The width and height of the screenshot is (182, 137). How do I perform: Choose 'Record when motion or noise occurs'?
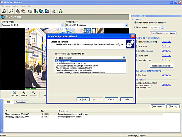[90, 63]
